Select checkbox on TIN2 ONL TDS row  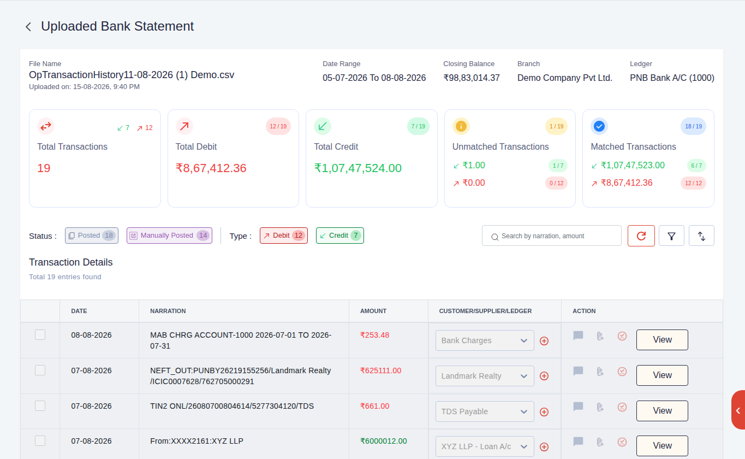pos(40,405)
